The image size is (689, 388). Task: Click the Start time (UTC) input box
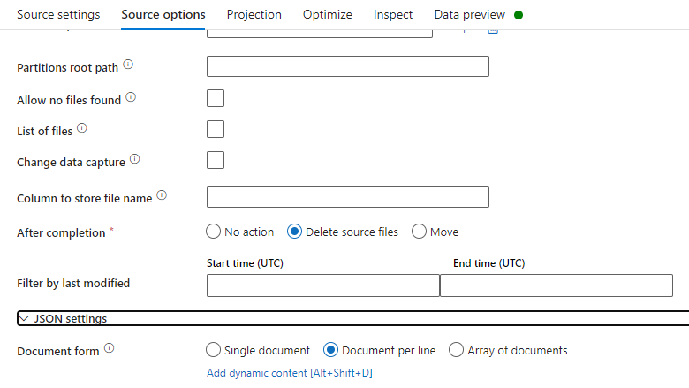pyautogui.click(x=322, y=285)
